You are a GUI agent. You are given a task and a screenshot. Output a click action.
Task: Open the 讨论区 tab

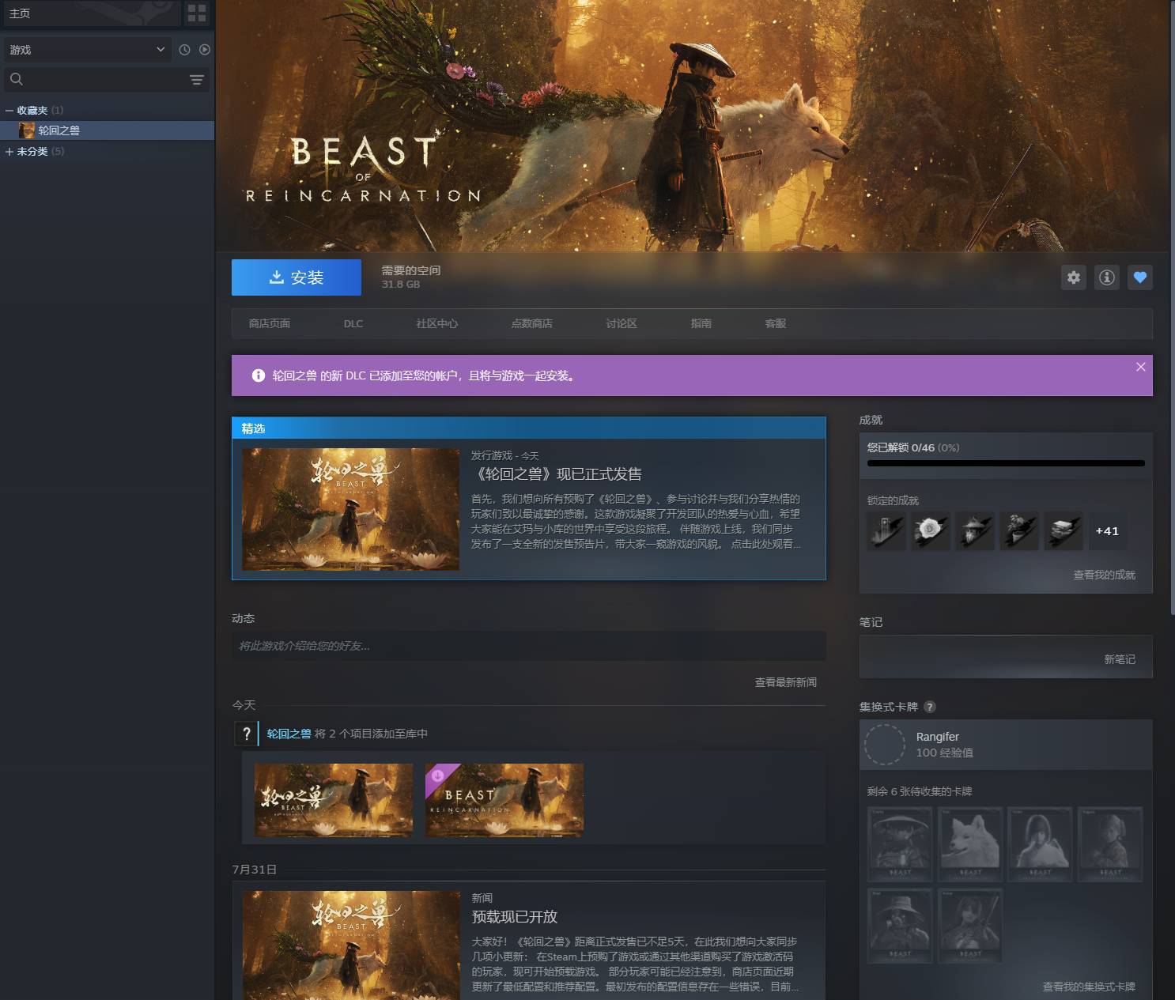point(622,323)
